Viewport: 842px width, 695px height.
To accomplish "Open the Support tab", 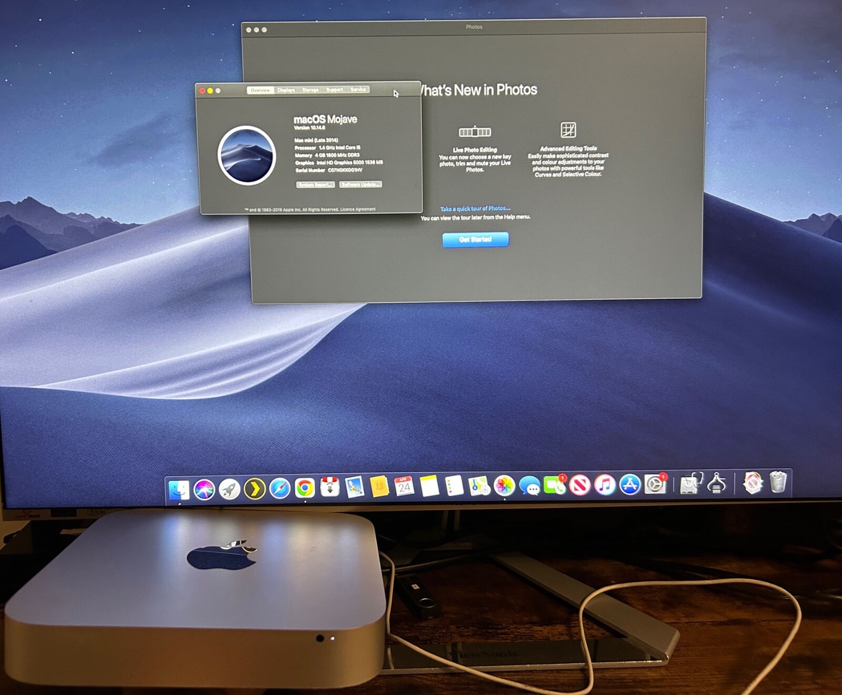I will click(334, 89).
